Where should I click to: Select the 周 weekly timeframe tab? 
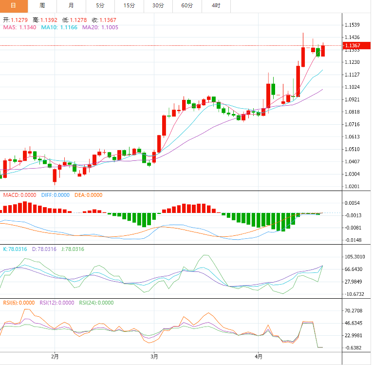(42, 6)
